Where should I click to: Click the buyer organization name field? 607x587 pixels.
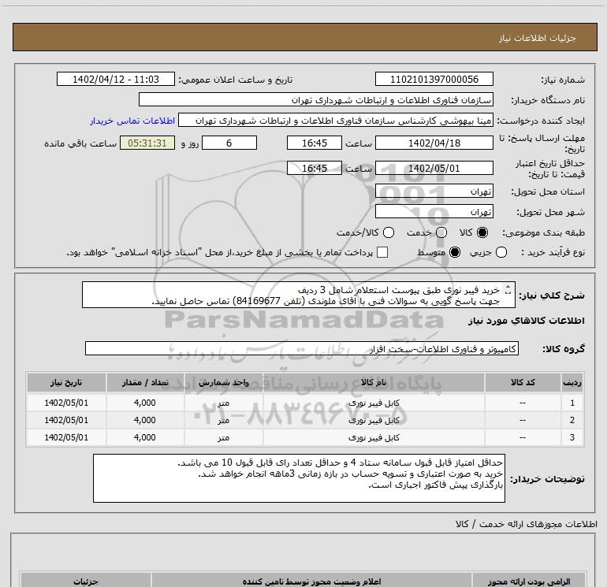pos(316,100)
